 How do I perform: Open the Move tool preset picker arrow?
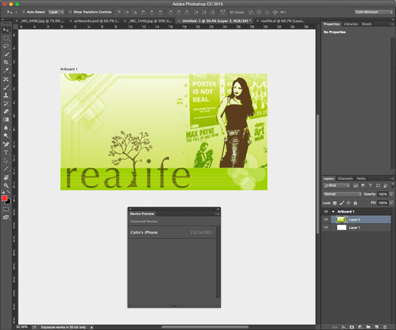click(x=16, y=12)
